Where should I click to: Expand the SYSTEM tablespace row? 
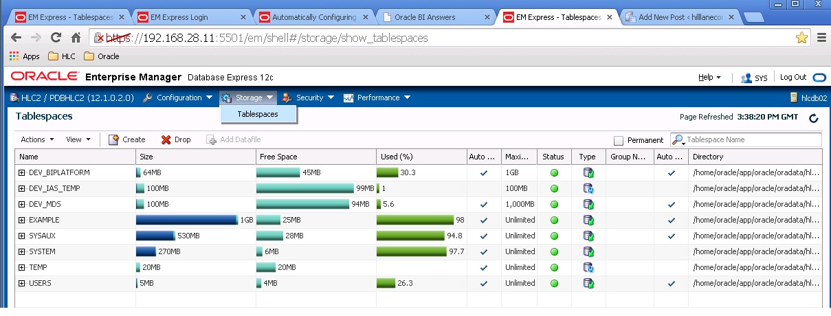click(22, 251)
